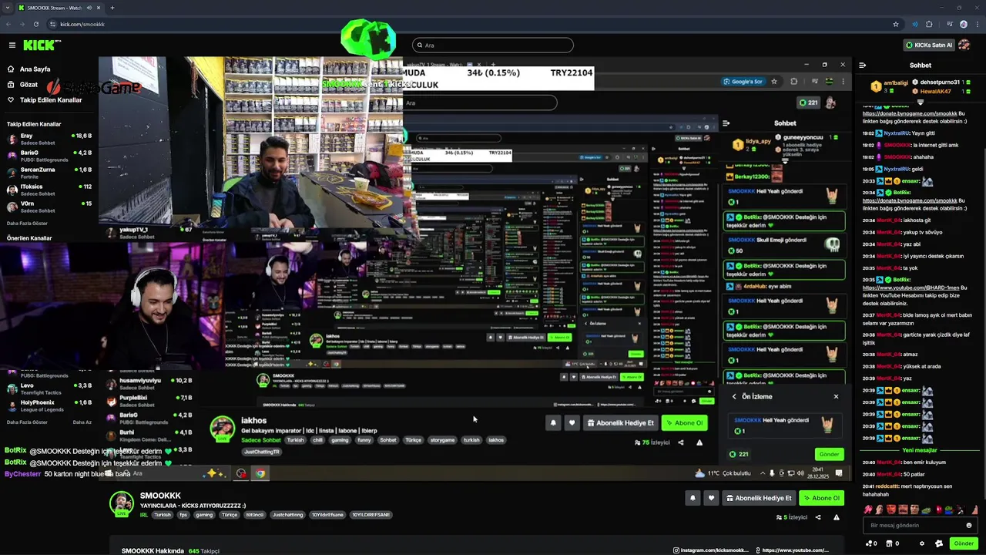Screen dimensions: 986x555
Task: Open the Instagram link in about section
Action: tap(710, 550)
